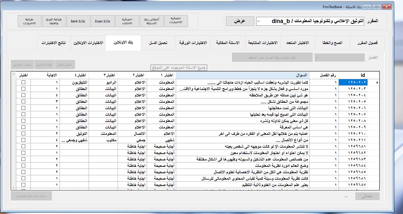Select the بنك الاونلاين tab
This screenshot has width=403, height=214.
pyautogui.click(x=123, y=43)
